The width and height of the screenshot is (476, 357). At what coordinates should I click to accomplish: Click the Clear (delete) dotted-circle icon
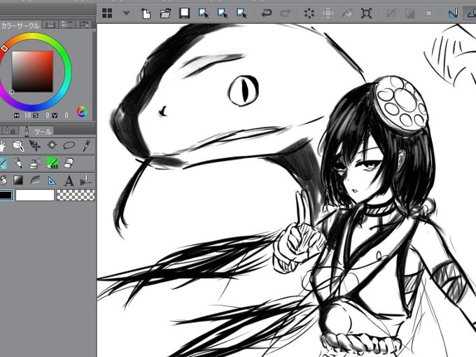coord(309,13)
